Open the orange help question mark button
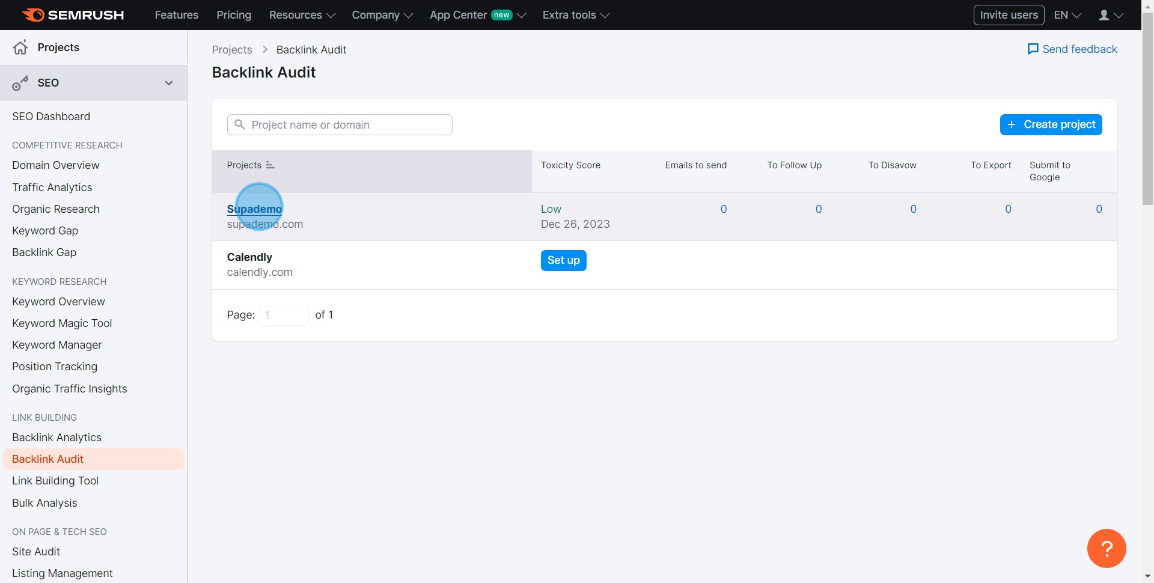The image size is (1154, 583). click(1107, 548)
